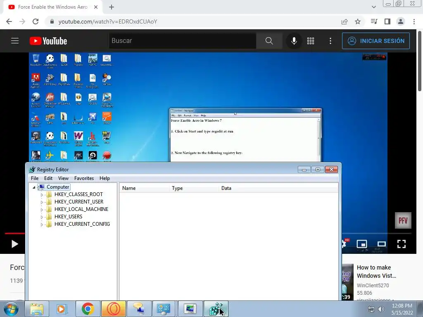Click the Buscar search field
Viewport: 423px width, 317px height.
[x=182, y=41]
